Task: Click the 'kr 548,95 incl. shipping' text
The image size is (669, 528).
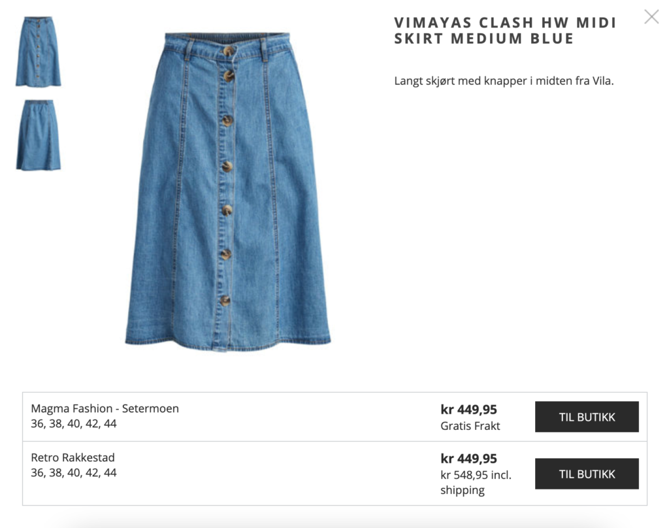Action: click(x=476, y=482)
